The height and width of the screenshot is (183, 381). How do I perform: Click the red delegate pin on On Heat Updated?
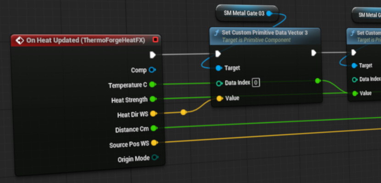(x=156, y=39)
